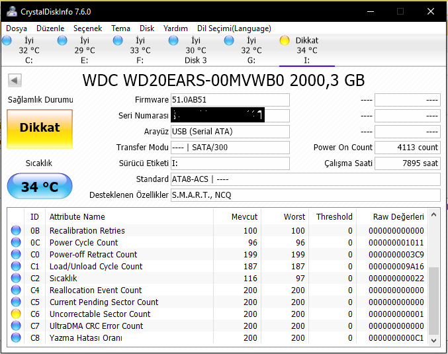Select the I: drive tab label
The width and height of the screenshot is (448, 354).
click(307, 60)
